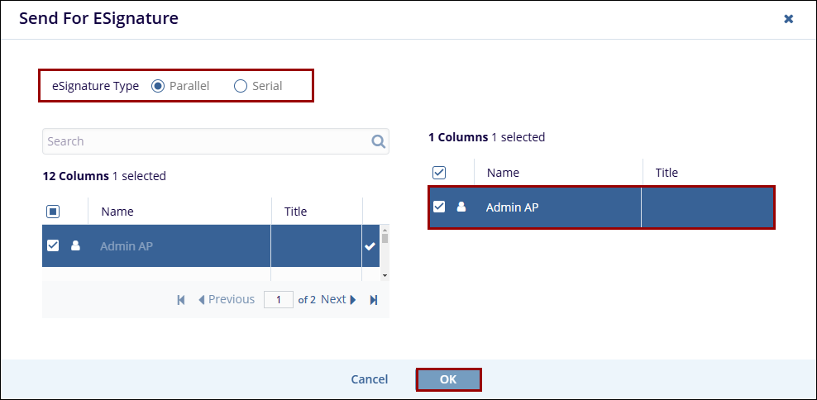Image resolution: width=817 pixels, height=400 pixels.
Task: Toggle select-all checkbox in right table header
Action: tap(439, 173)
